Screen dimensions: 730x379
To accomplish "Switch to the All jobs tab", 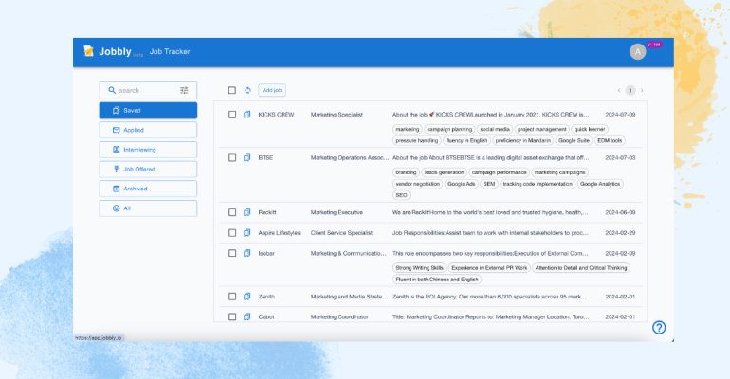I will [148, 208].
